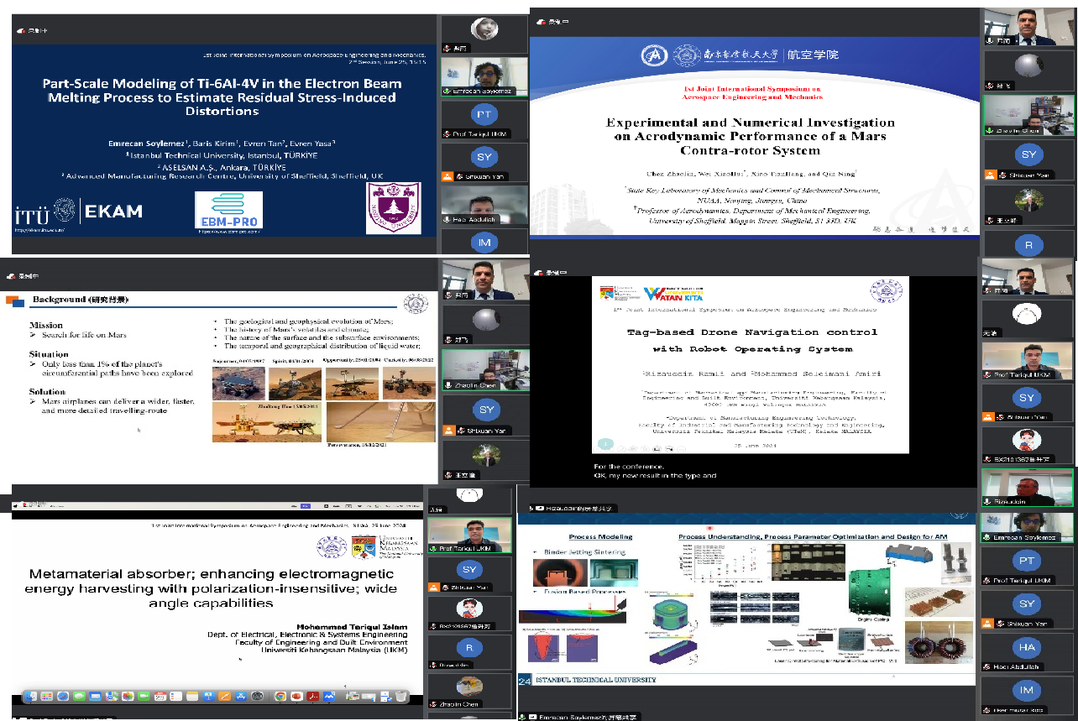Screen dimensions: 1078x721
Task: Open the App Store from the dock
Action: tap(241, 696)
